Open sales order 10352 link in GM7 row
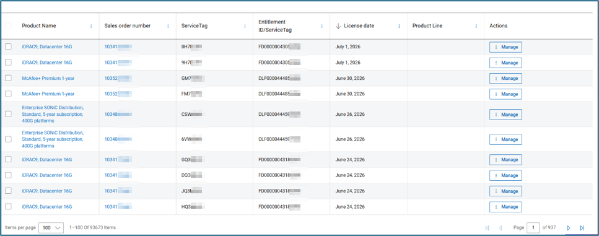Screen dimensions: 599x236 (118, 78)
